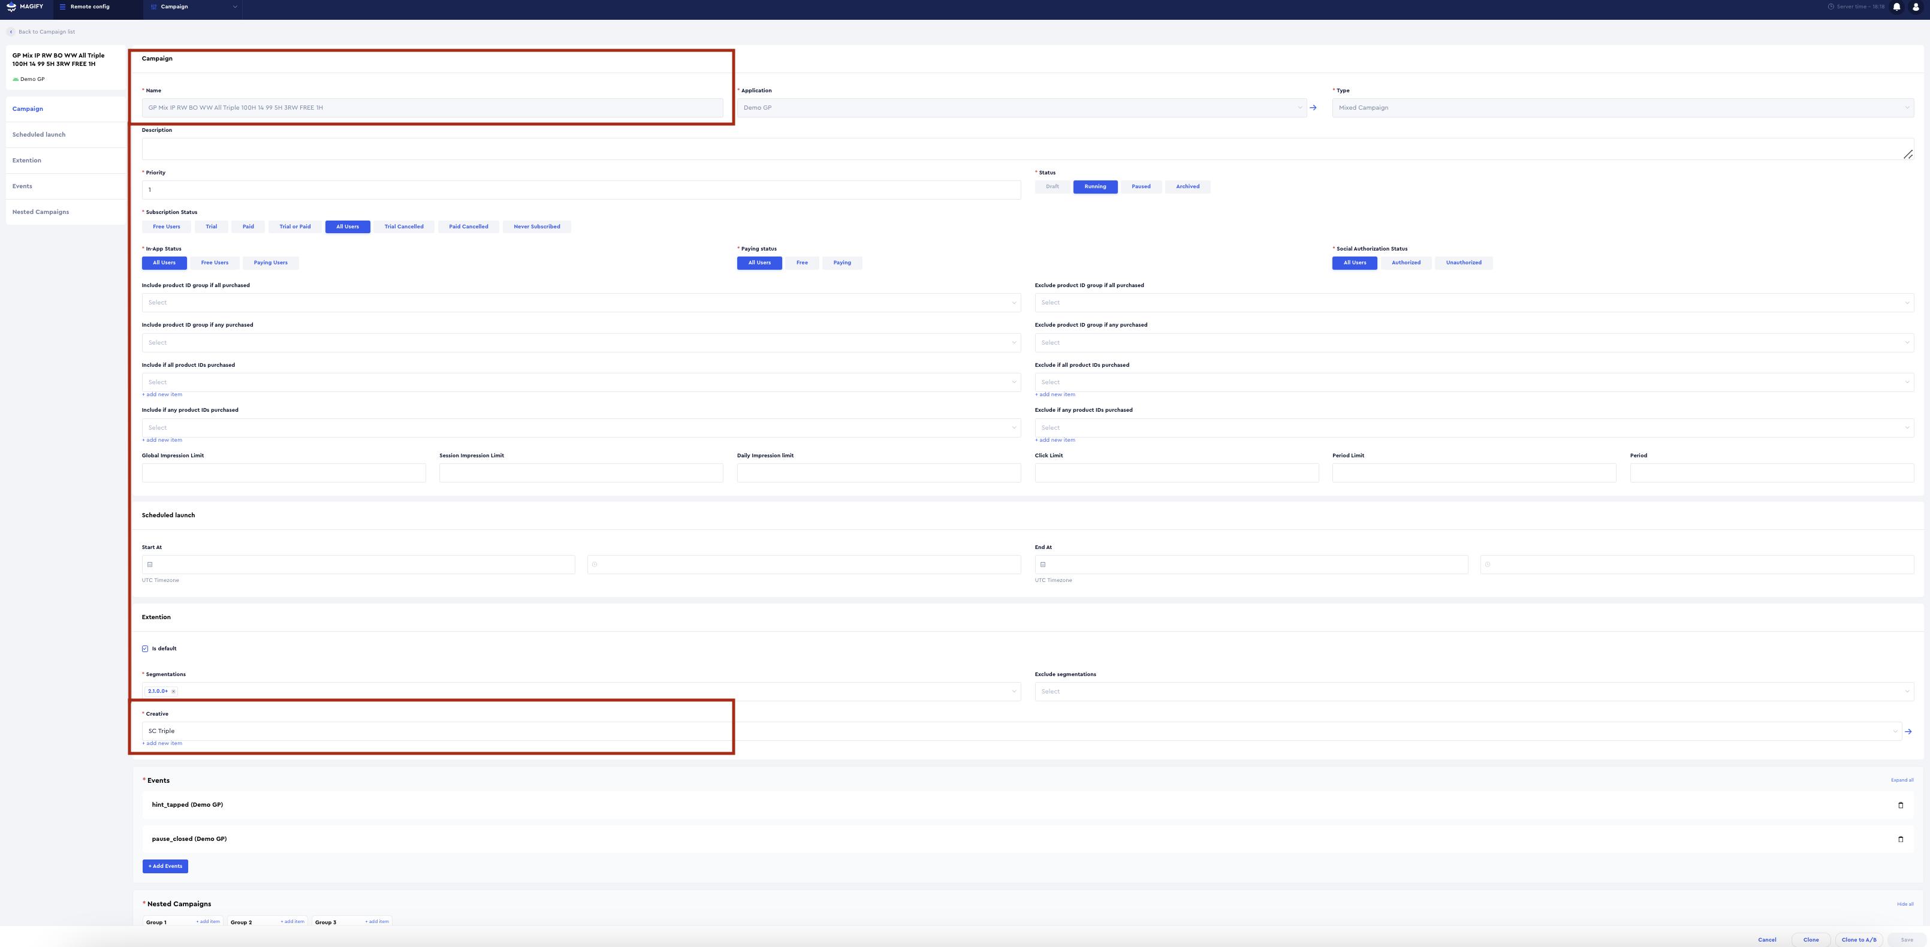1930x947 pixels.
Task: Click arrow icon next to Creative field
Action: [x=1908, y=731]
